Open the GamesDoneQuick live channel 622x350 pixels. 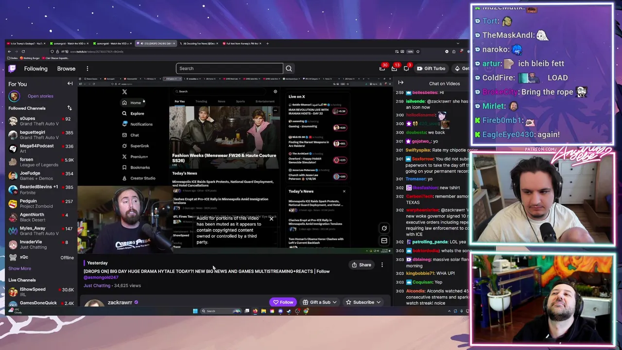40,303
